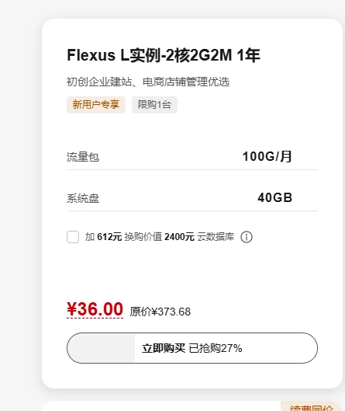Click the 立即购买 button

pyautogui.click(x=192, y=348)
